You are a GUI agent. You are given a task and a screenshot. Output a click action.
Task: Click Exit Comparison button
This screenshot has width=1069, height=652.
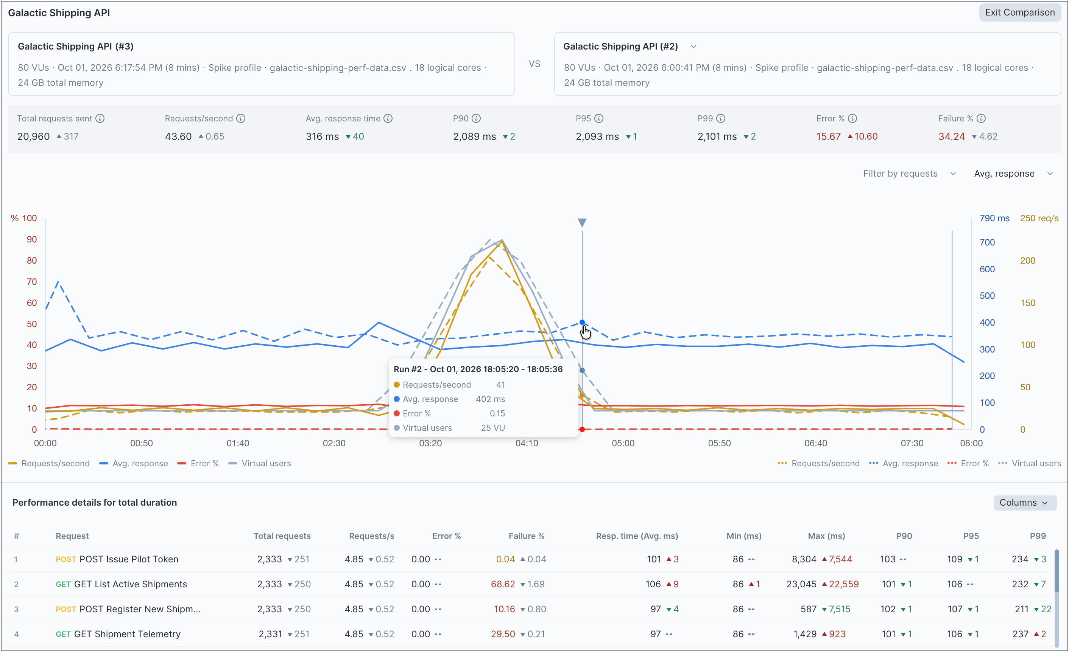tap(1019, 12)
